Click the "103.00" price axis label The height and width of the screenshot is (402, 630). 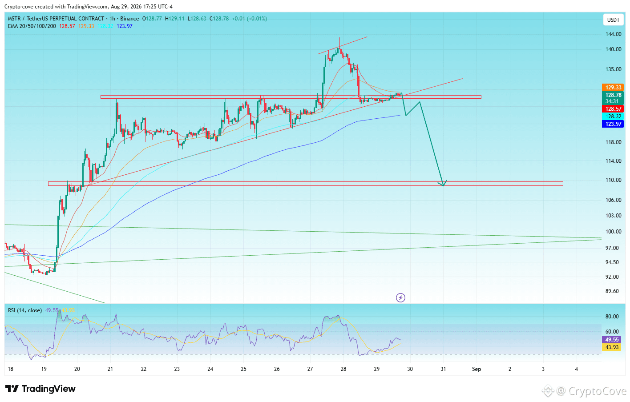(x=614, y=216)
